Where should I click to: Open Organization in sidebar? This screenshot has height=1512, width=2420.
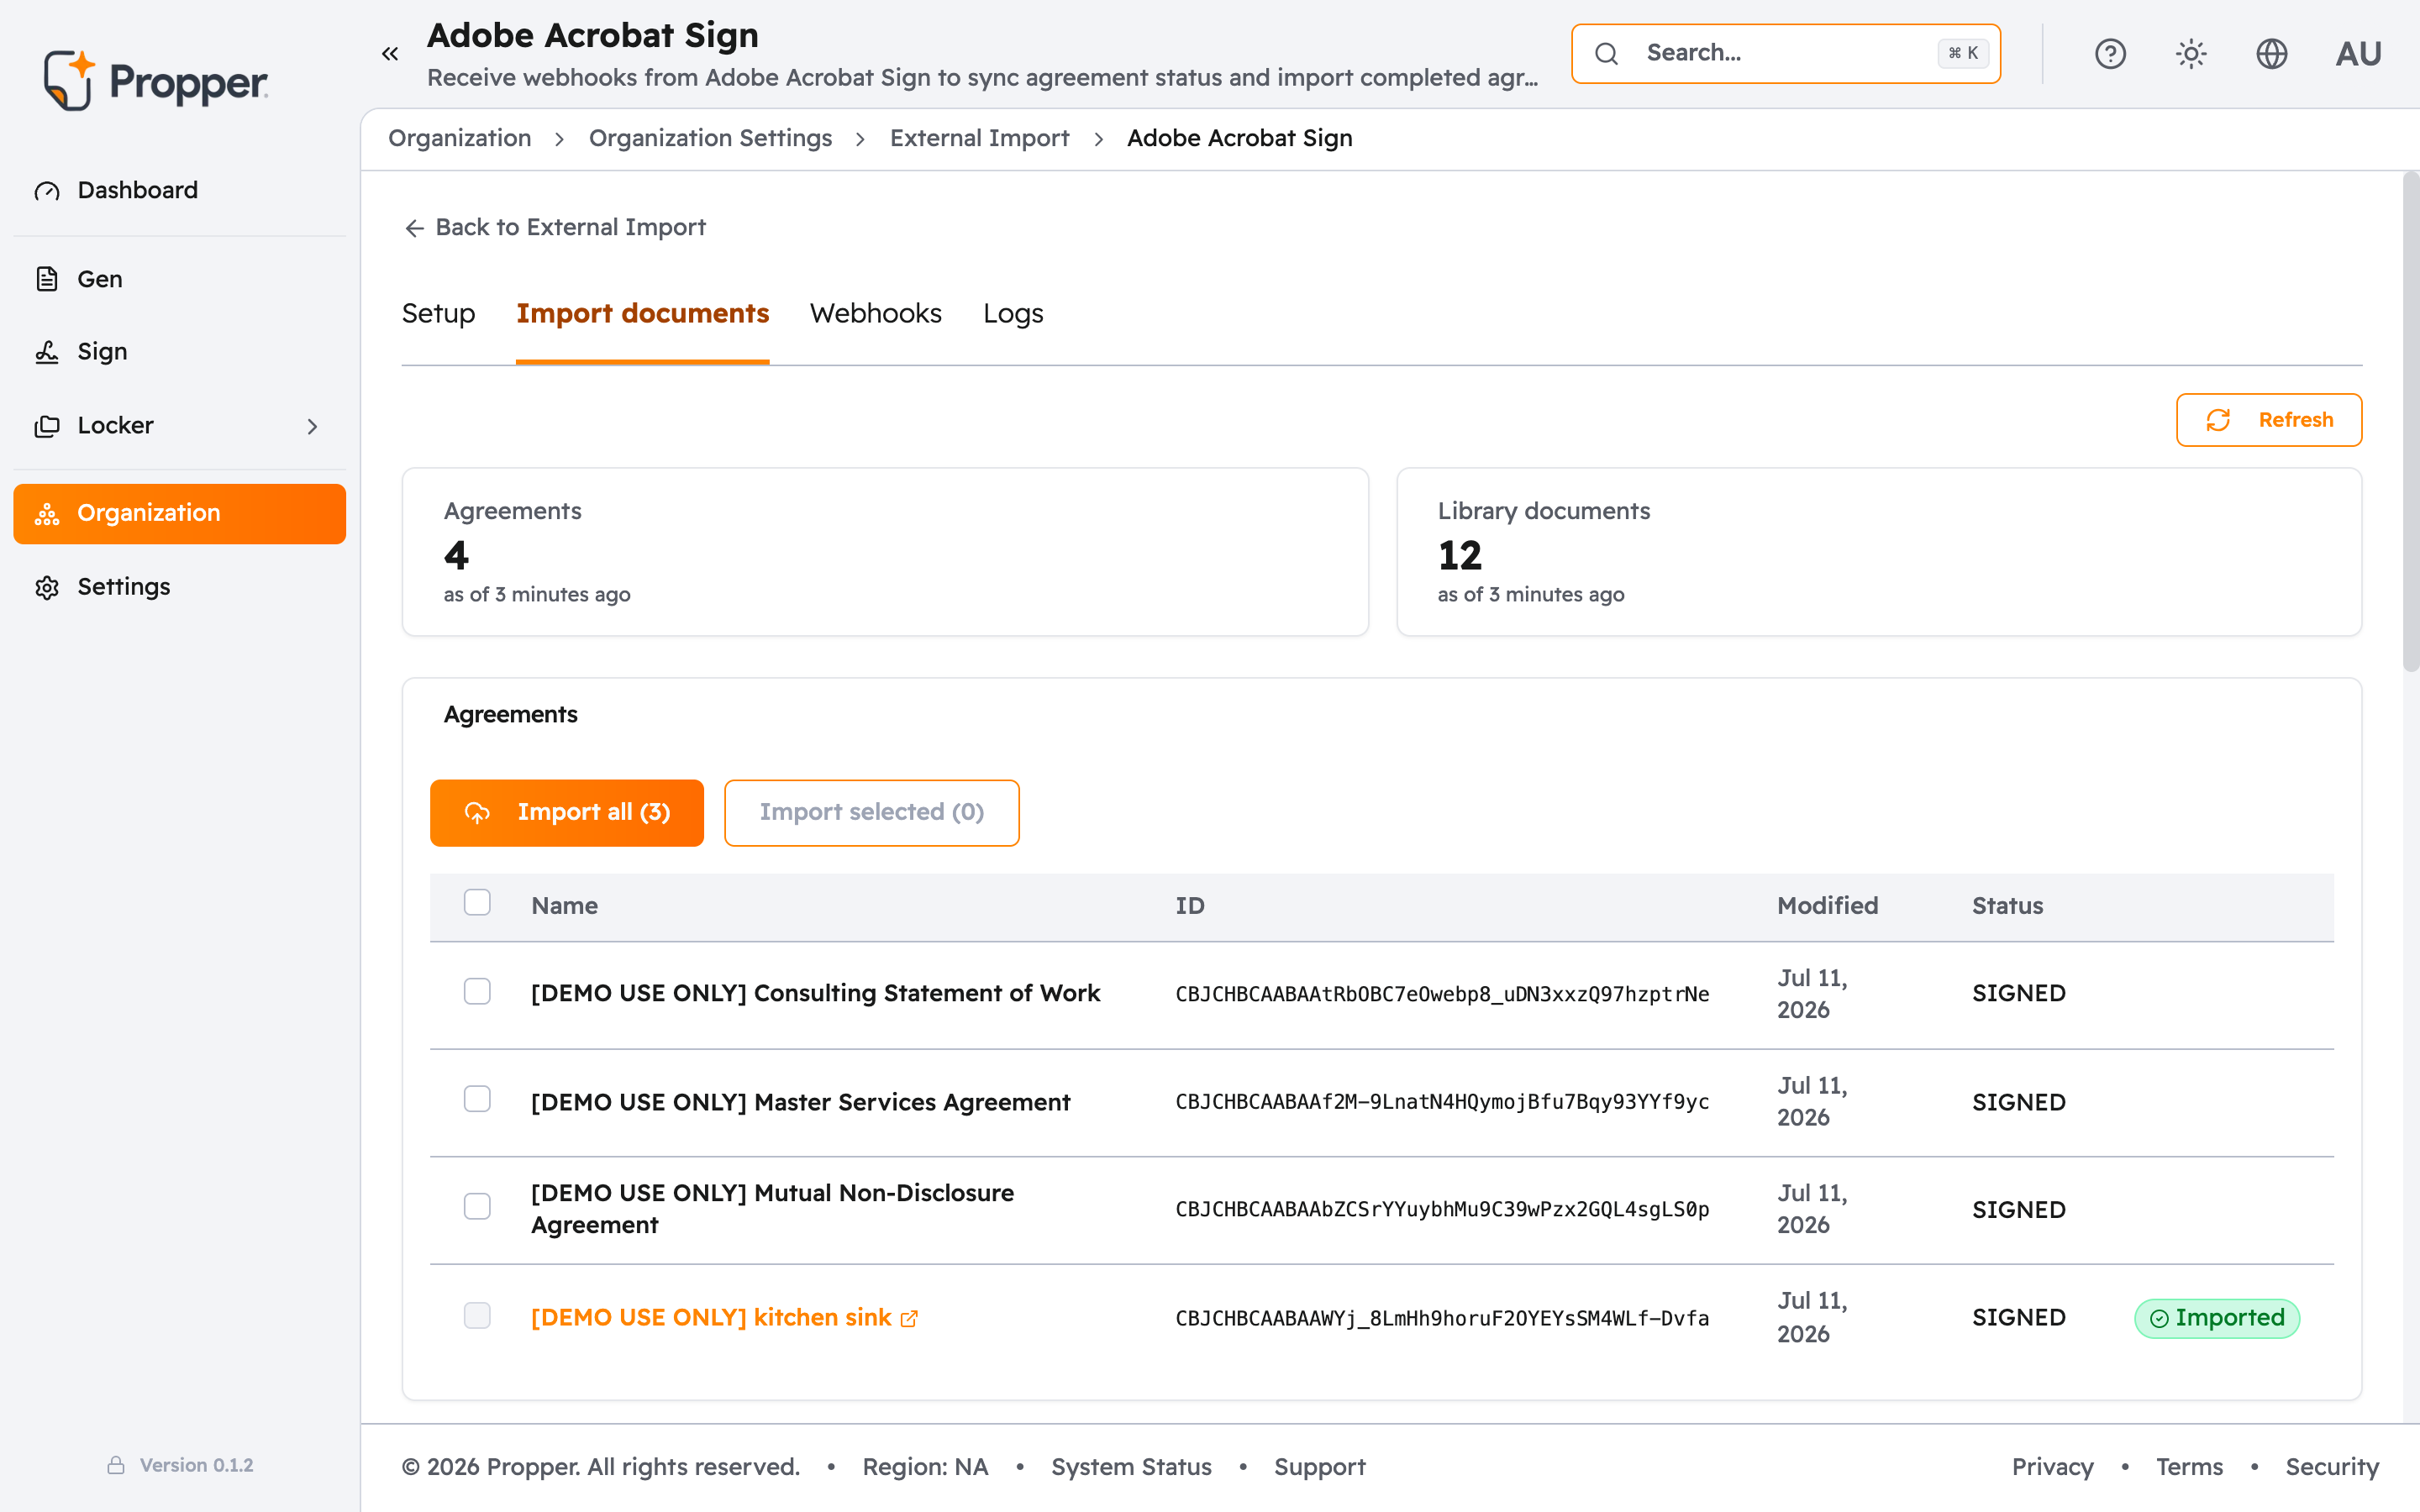tap(180, 514)
